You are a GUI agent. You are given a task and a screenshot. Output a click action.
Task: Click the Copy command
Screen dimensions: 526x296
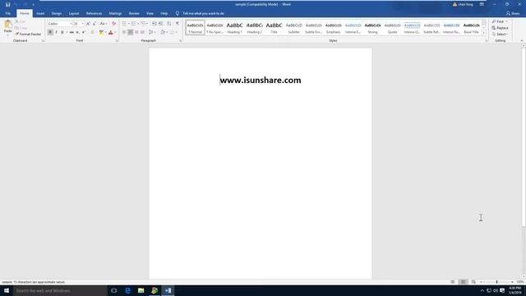(21, 28)
